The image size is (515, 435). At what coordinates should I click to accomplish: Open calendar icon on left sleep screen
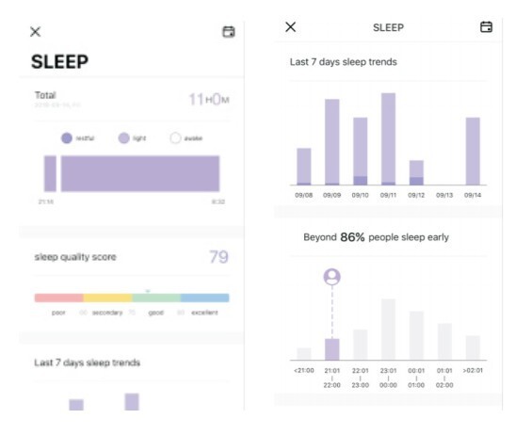point(229,32)
